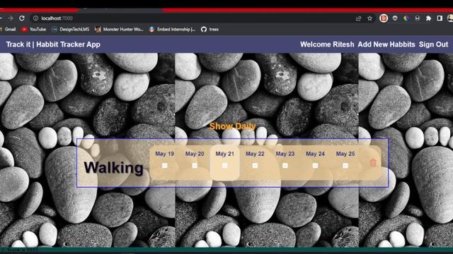Click Track it | Habbit Tracker App title
Image resolution: width=453 pixels, height=254 pixels.
[53, 44]
